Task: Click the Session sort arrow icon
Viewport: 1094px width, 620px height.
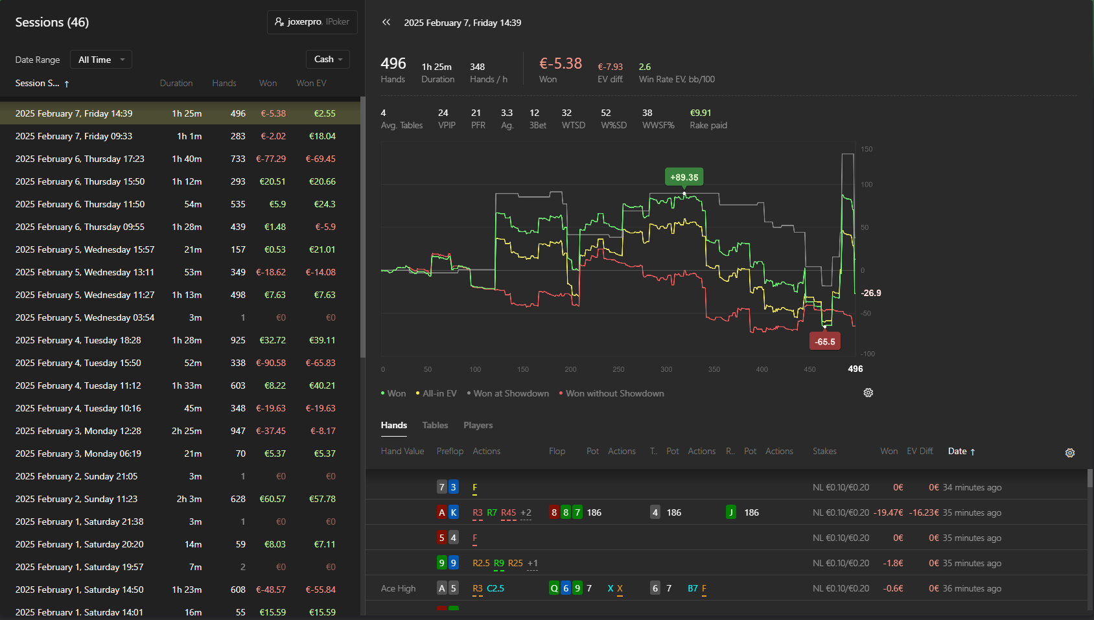Action: (66, 84)
